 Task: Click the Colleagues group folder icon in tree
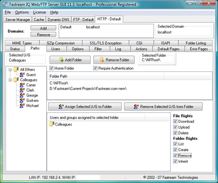[x=16, y=80]
